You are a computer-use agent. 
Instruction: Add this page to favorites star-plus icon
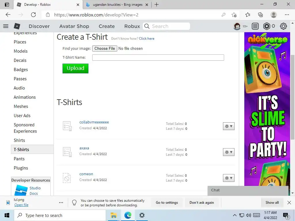point(234,15)
